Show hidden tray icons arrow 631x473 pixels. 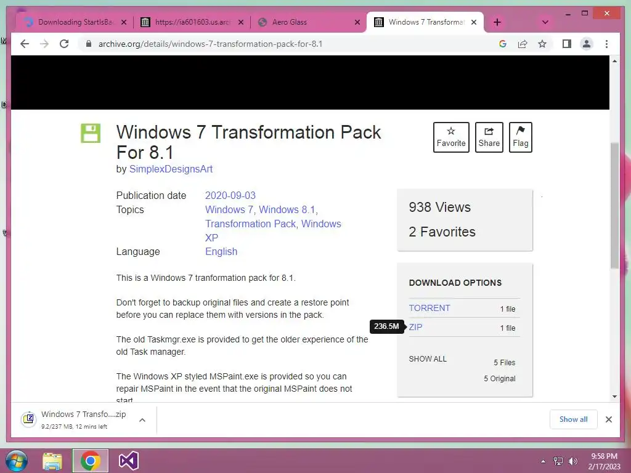click(x=543, y=461)
